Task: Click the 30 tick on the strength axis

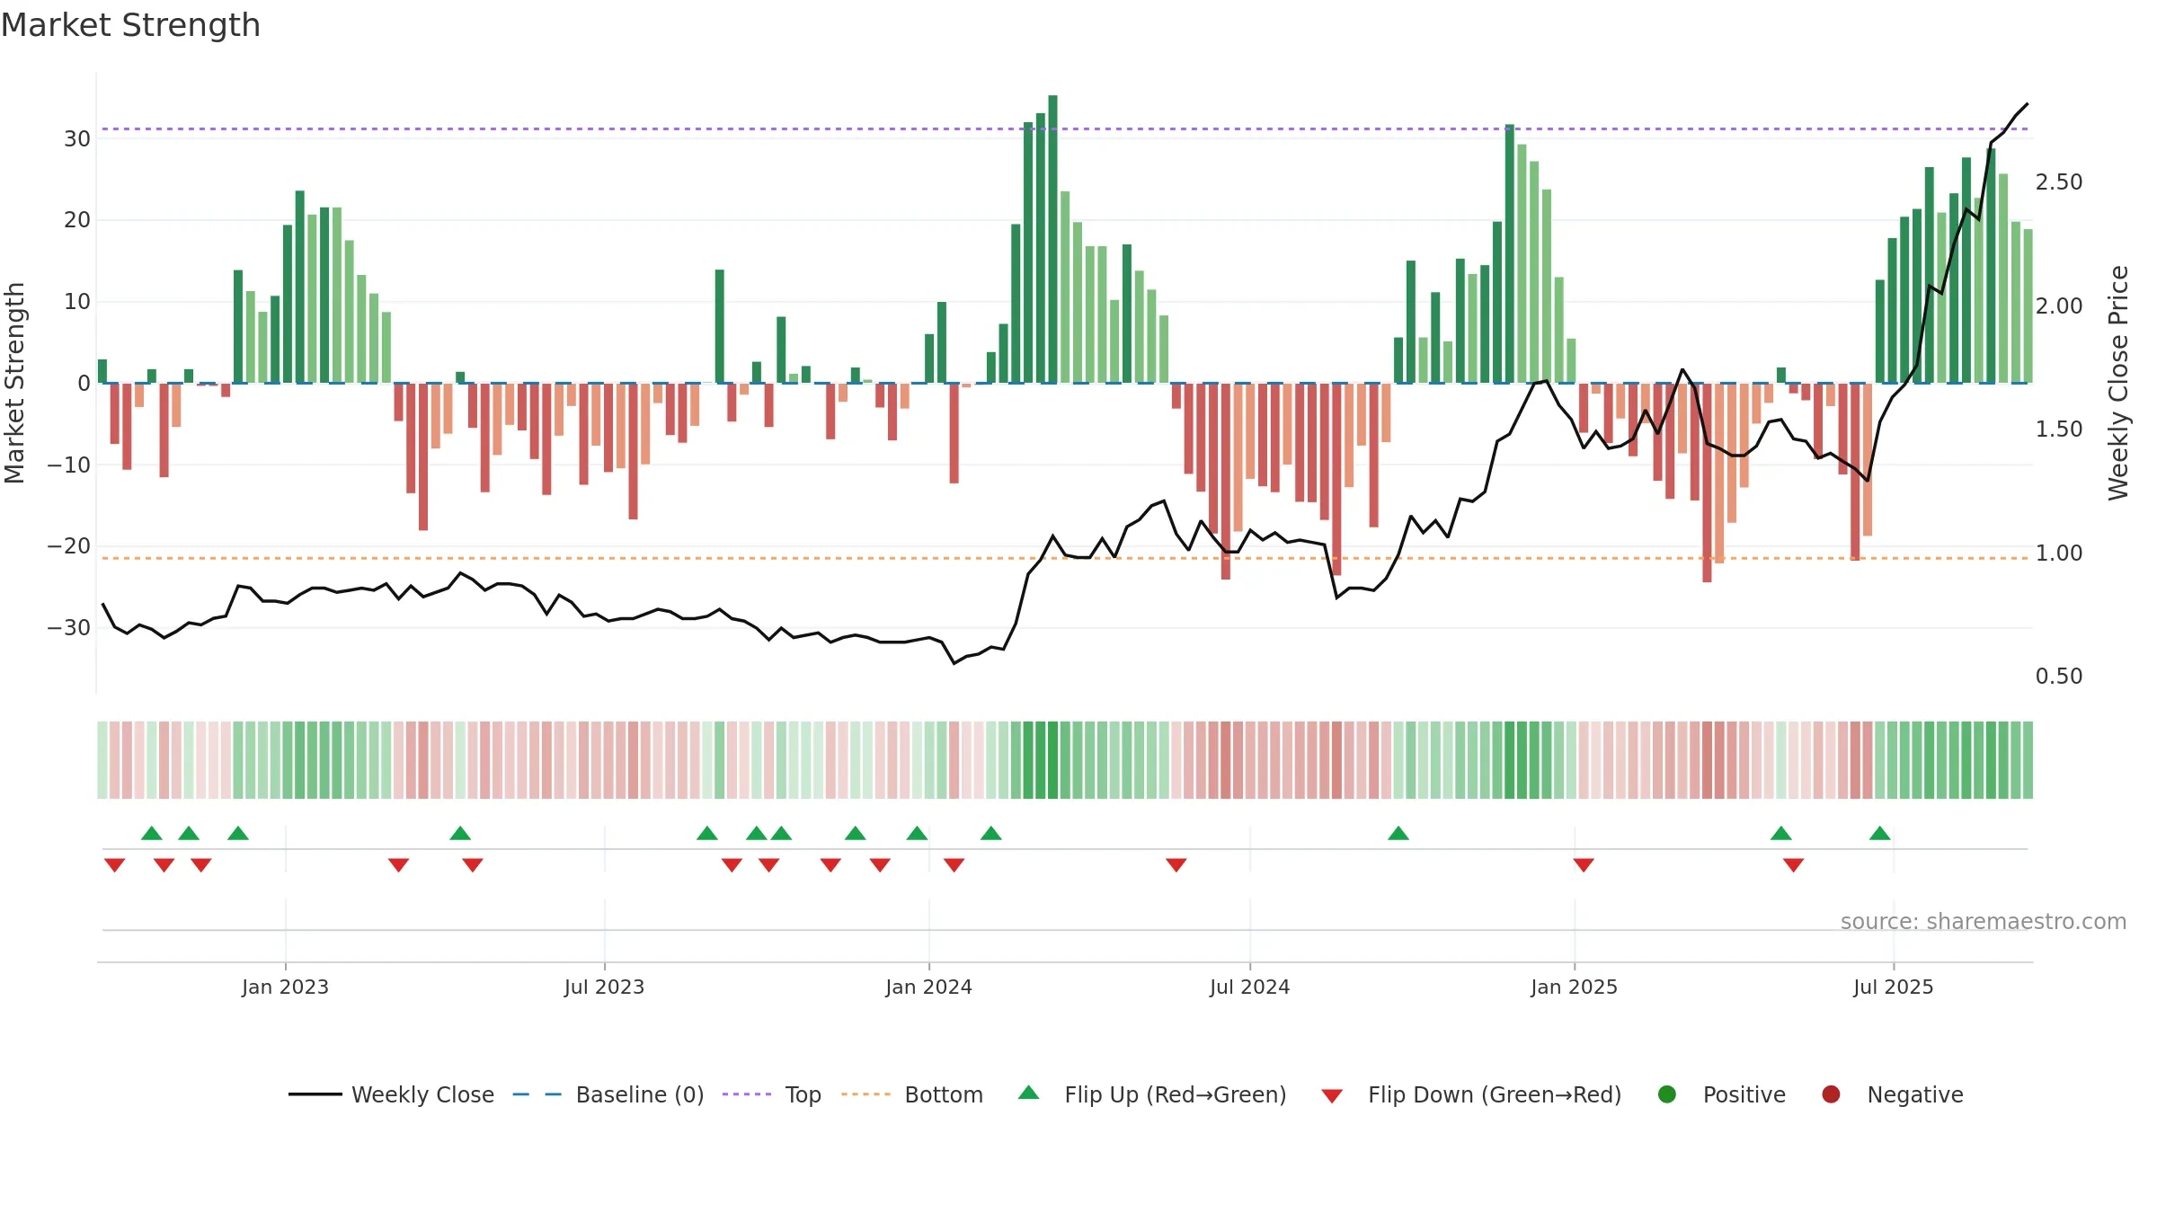Action: (x=77, y=138)
